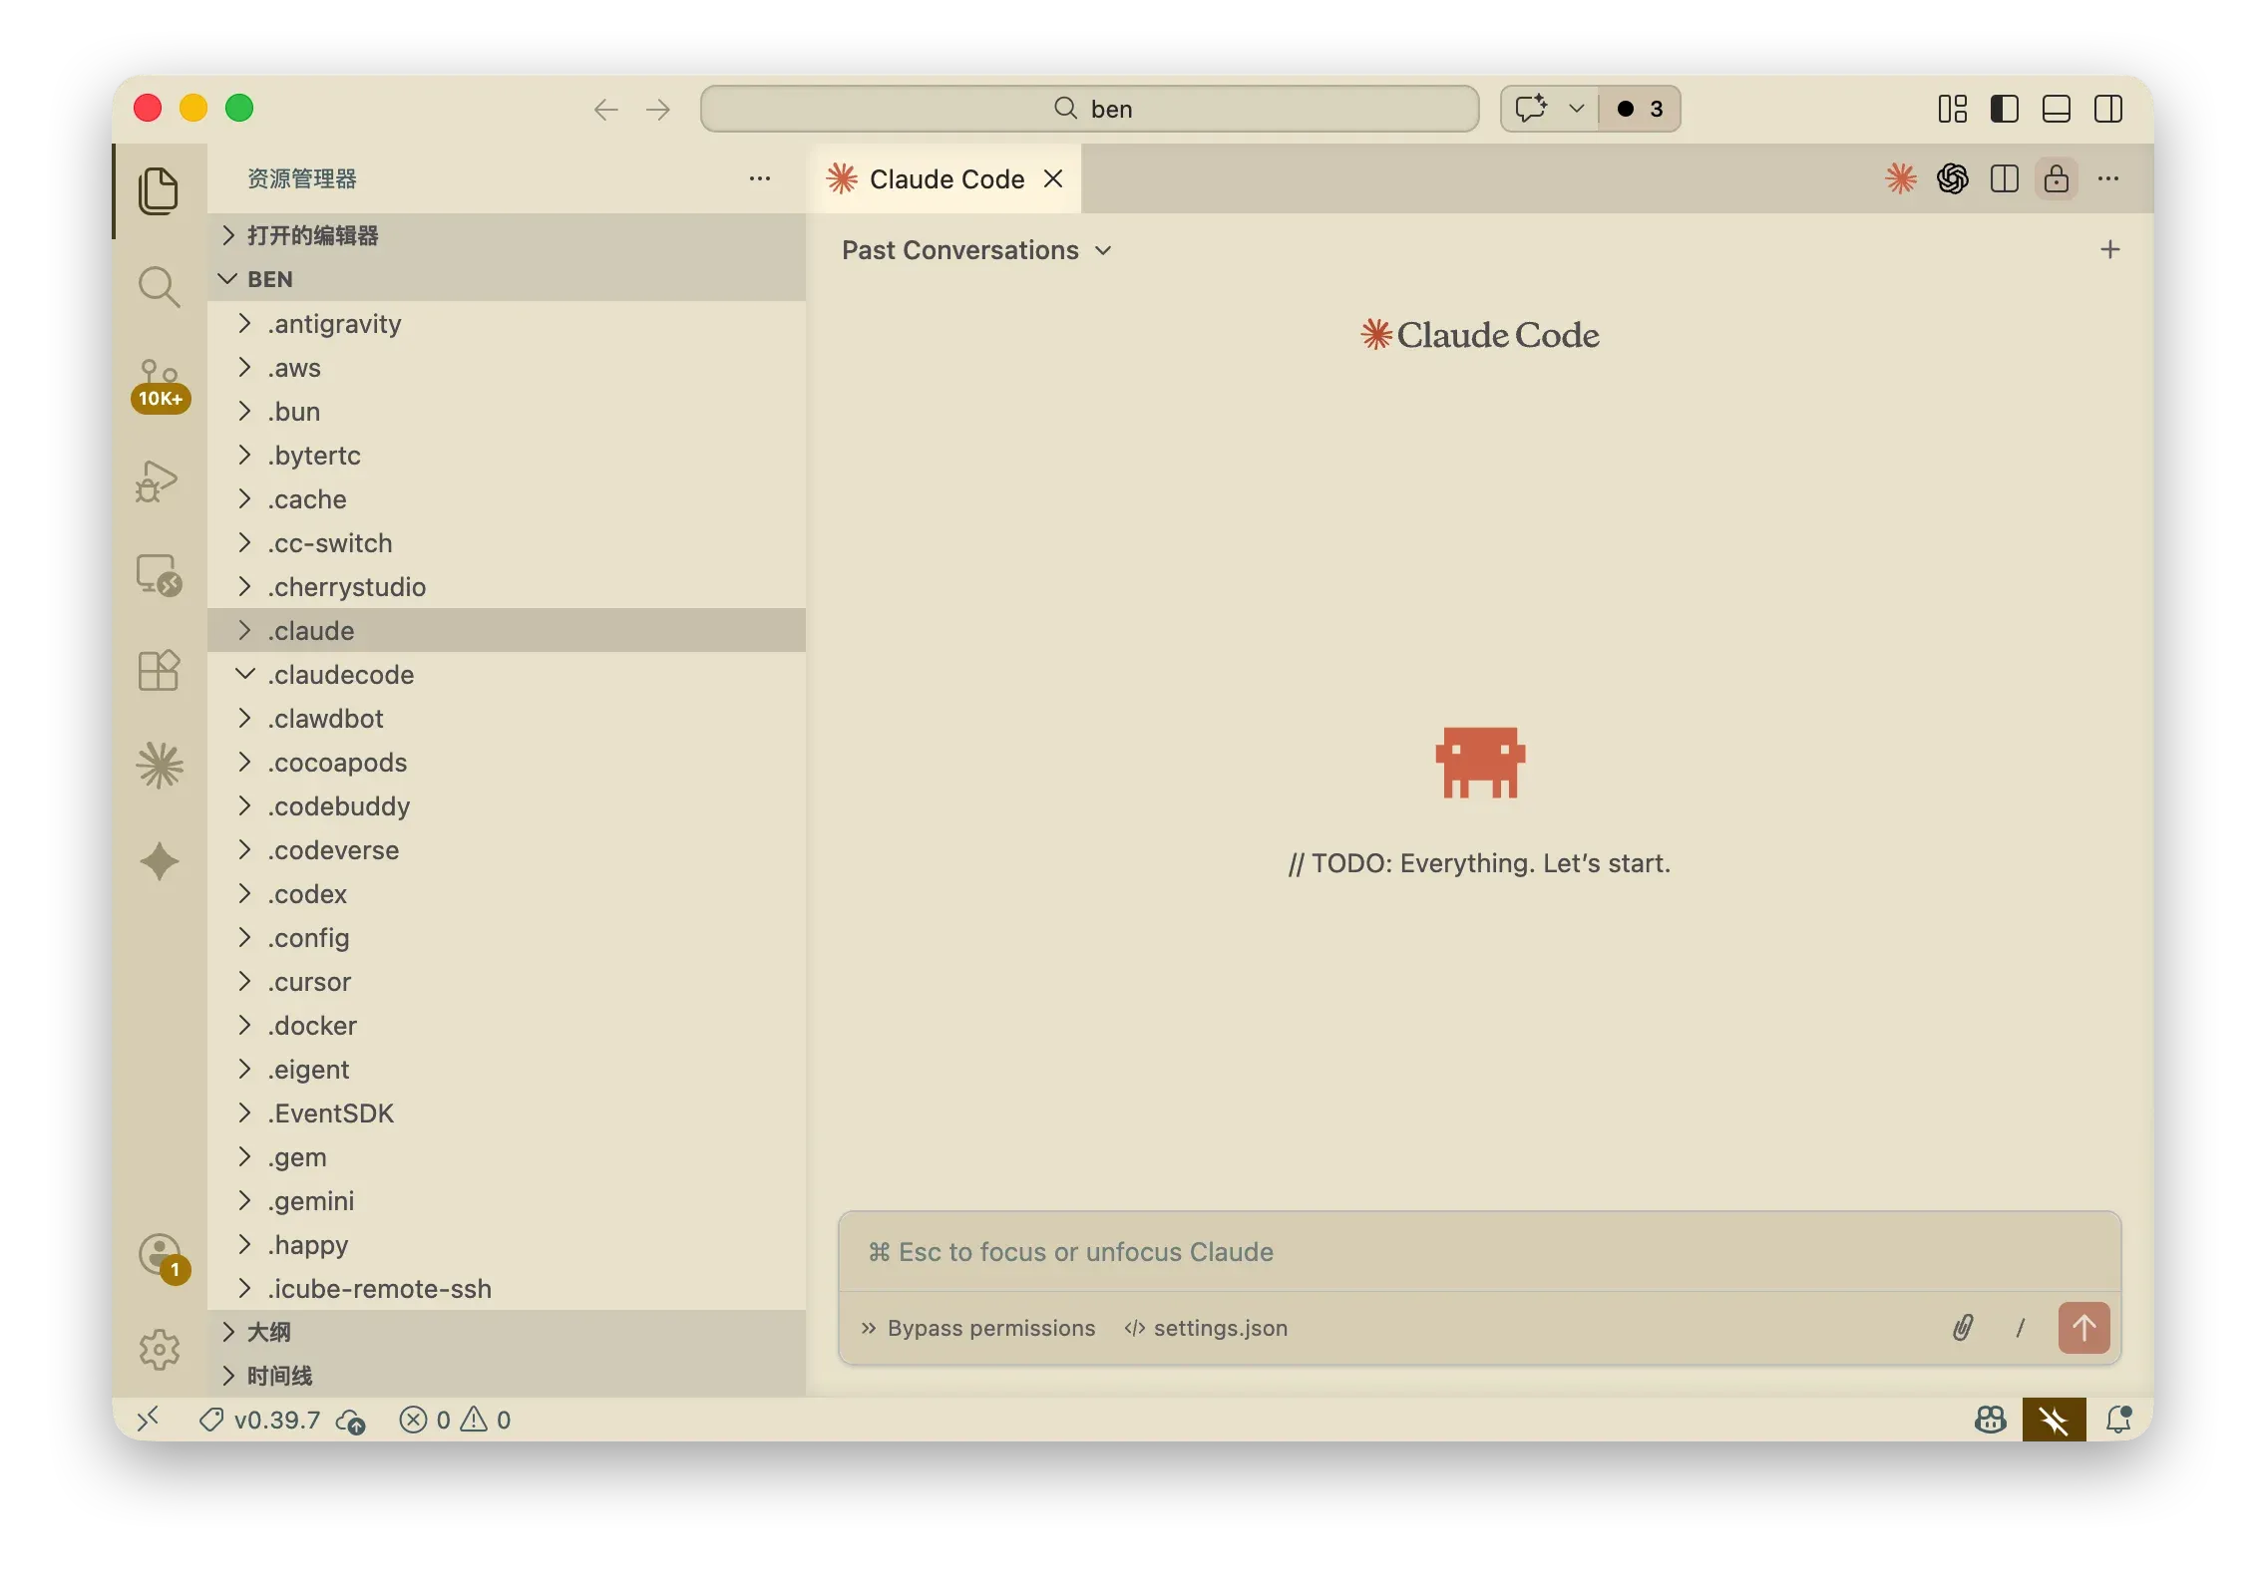This screenshot has height=1591, width=2266.
Task: Click the agent sessions indicator showing 3
Action: pyautogui.click(x=1640, y=109)
